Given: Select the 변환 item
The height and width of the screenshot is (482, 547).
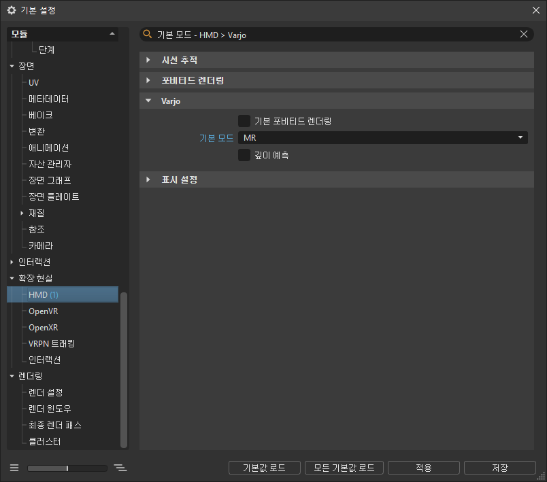Looking at the screenshot, I should [37, 131].
